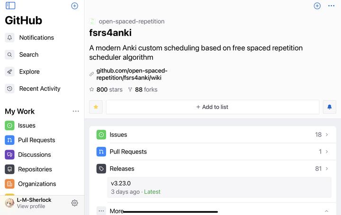Toggle the sidebar panel icon
Viewport: 341px width, 215px height.
pos(10,6)
